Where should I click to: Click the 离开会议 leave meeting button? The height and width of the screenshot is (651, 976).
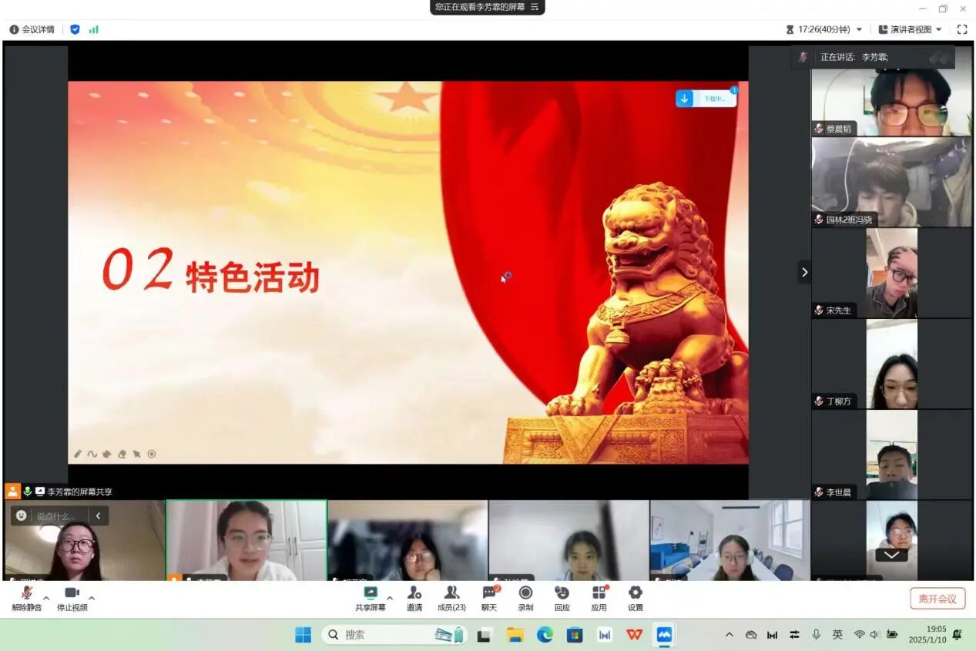(x=937, y=599)
